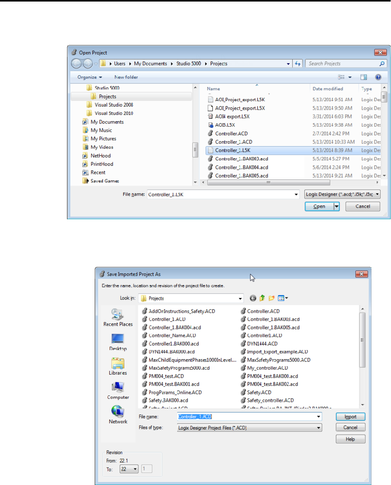Viewport: 391px width, 485px height.
Task: Change view icon in Open Project toolbar
Action: click(x=341, y=77)
